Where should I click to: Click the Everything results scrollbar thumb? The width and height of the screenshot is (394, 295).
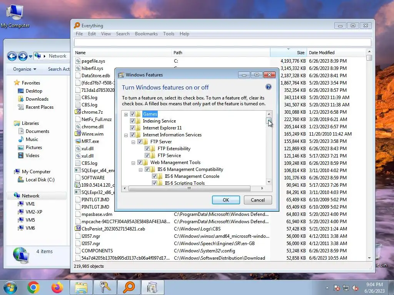pos(369,58)
